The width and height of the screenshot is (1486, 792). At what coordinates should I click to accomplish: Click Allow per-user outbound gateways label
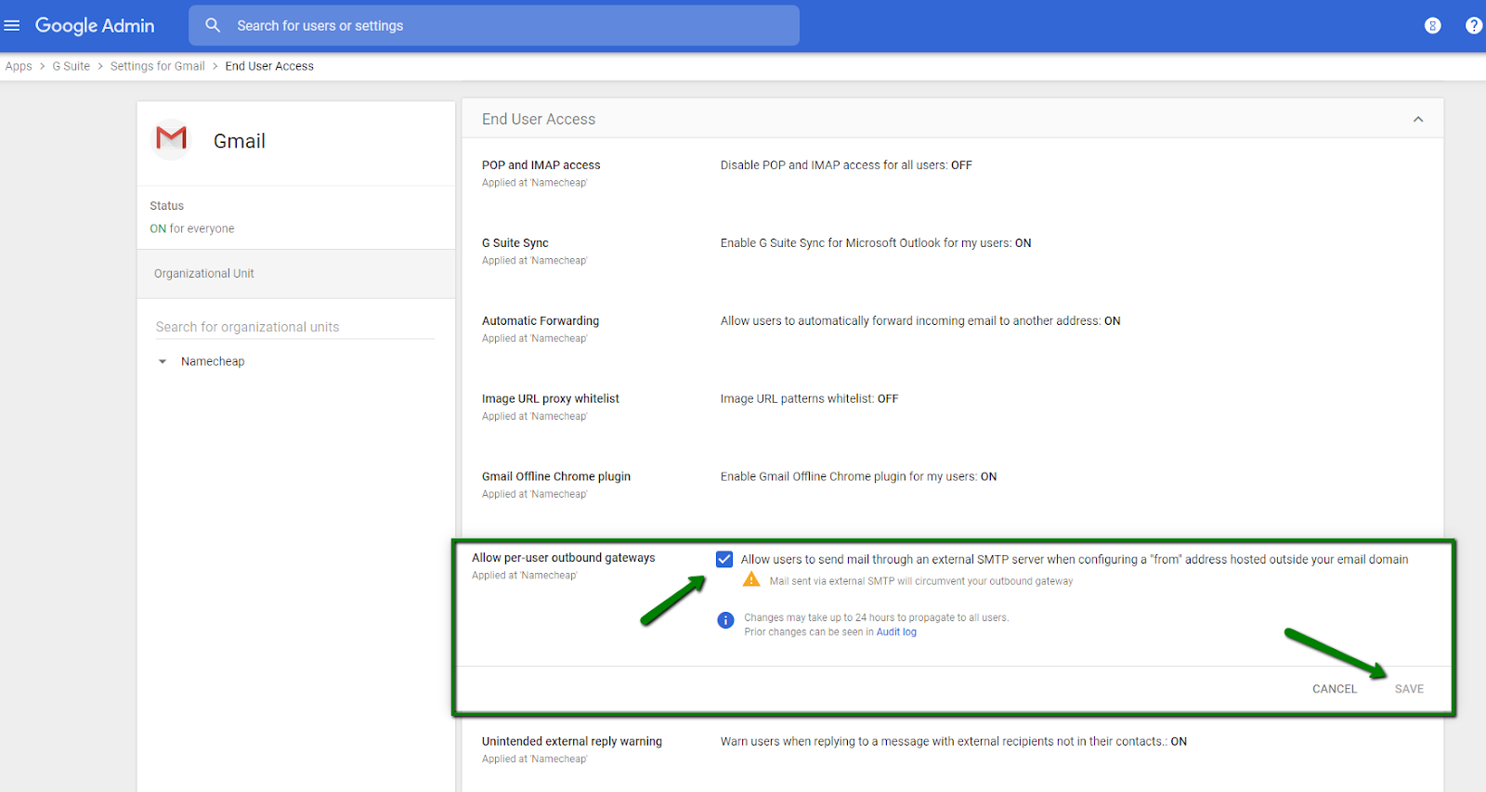563,558
